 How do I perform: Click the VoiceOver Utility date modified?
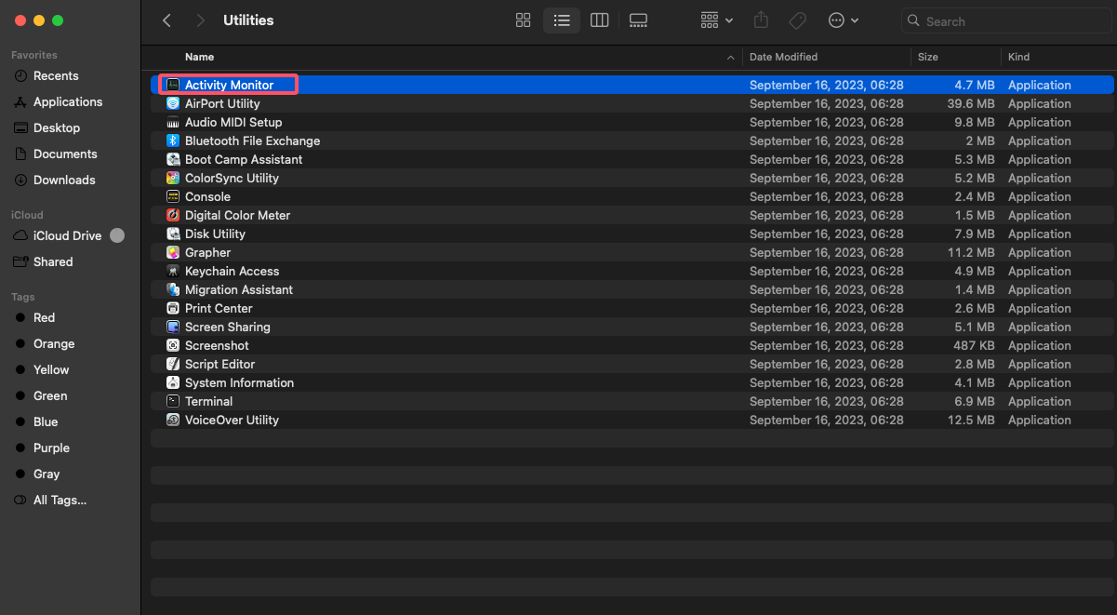point(827,420)
